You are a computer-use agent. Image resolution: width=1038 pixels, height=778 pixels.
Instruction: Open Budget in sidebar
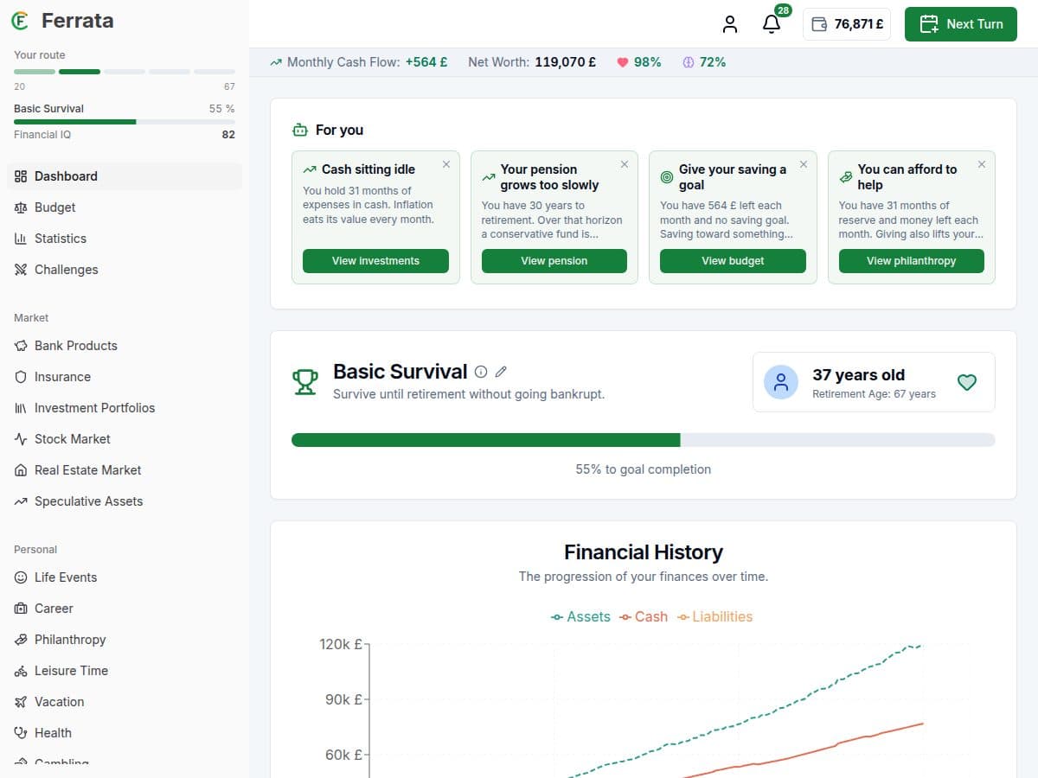[x=125, y=207]
